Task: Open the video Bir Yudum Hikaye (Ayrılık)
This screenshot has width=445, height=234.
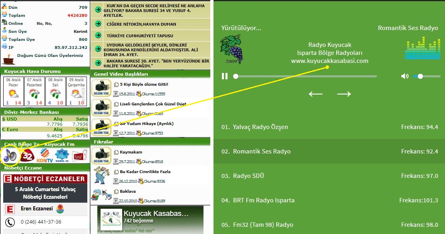Action: [x=147, y=123]
